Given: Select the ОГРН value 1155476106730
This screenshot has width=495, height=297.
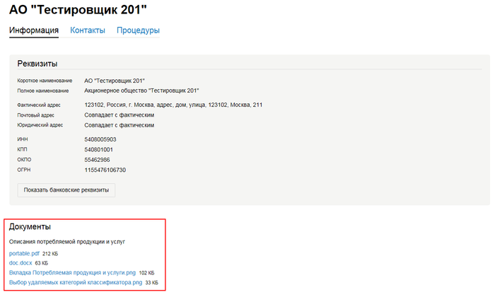Looking at the screenshot, I should (105, 170).
